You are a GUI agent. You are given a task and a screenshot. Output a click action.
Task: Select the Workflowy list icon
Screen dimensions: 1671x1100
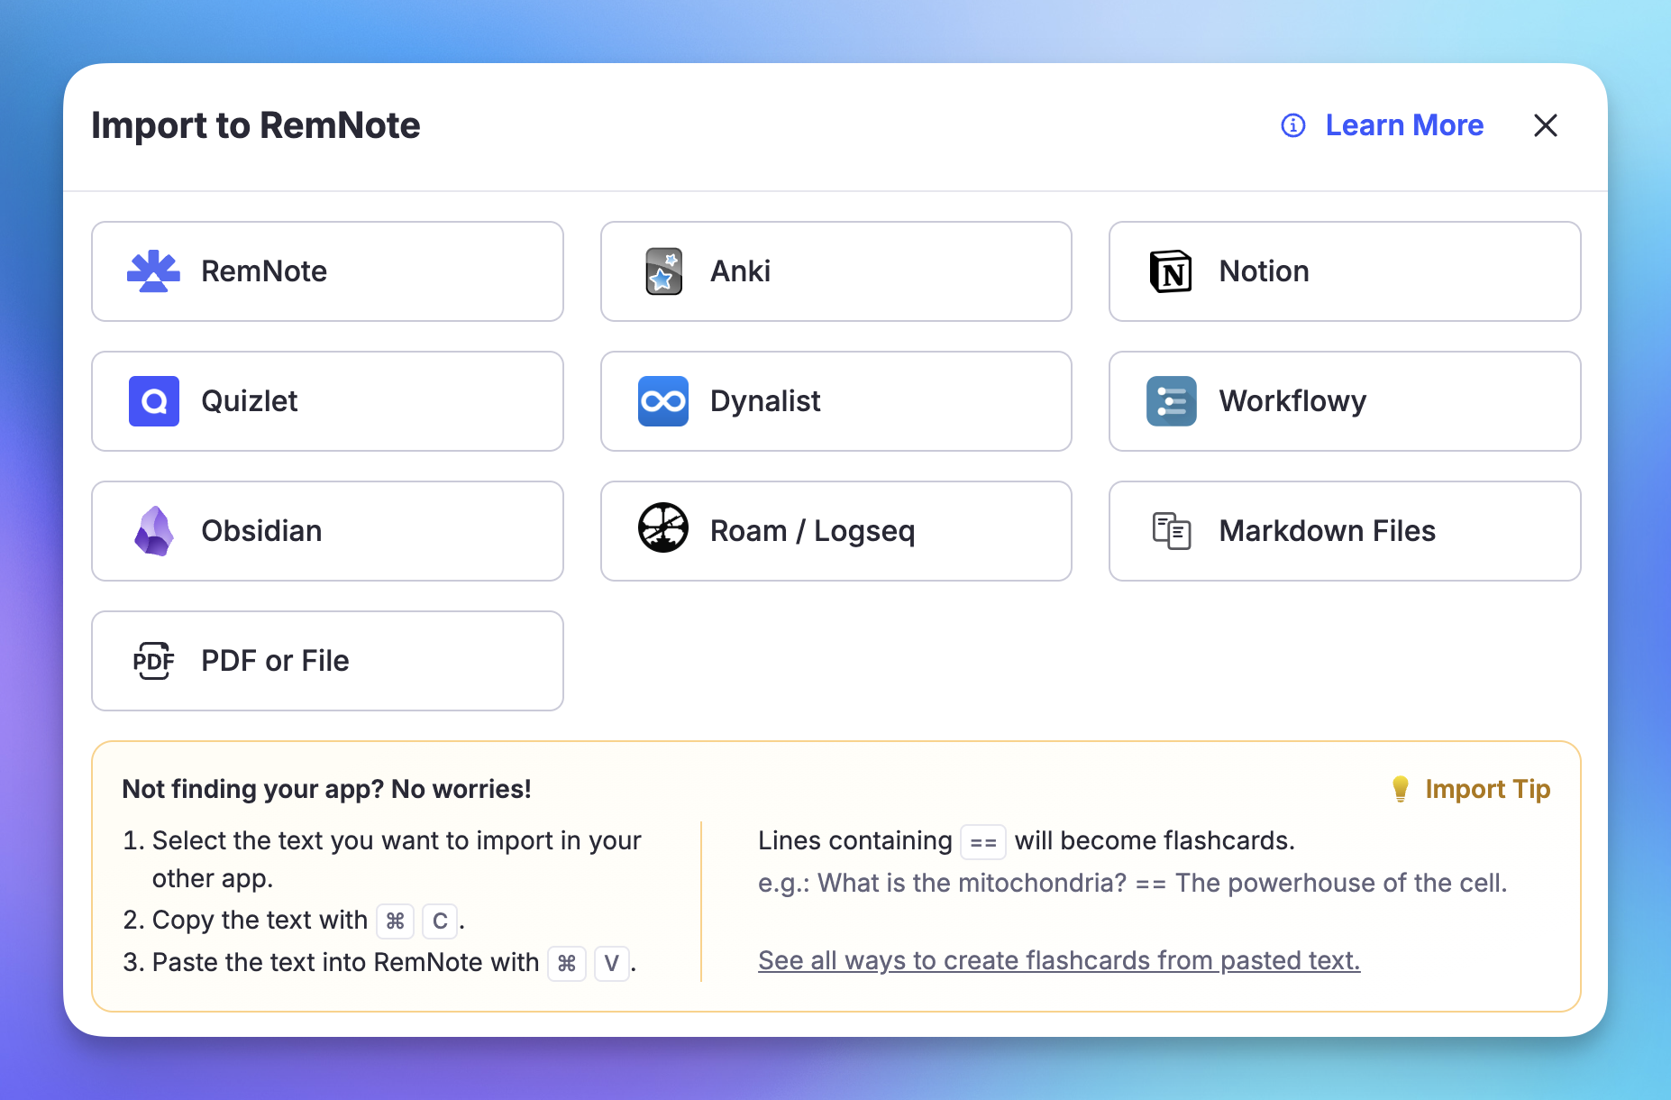point(1171,401)
